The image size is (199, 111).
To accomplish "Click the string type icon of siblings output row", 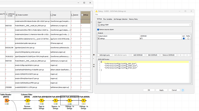I will point(99,39).
